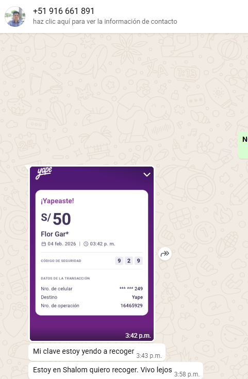Open the contact's profile picture

point(15,17)
